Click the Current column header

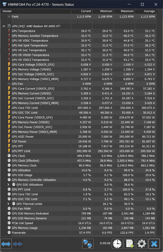point(82,11)
